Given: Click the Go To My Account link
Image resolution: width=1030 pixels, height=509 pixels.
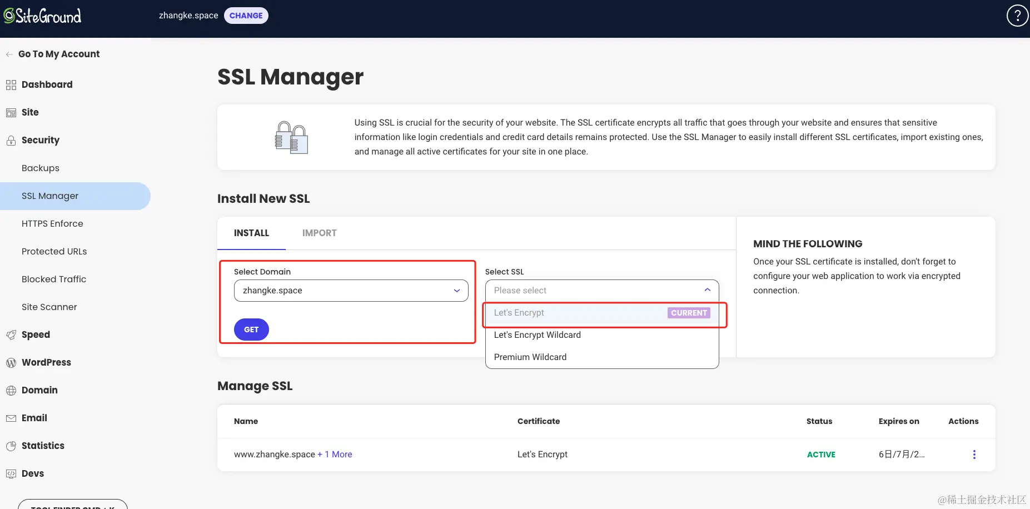Looking at the screenshot, I should click(x=59, y=54).
